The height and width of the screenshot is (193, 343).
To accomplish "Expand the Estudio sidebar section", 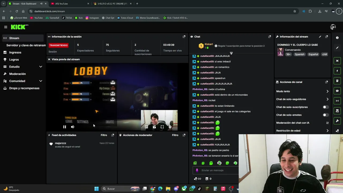I will pyautogui.click(x=41, y=67).
